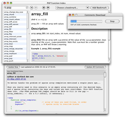The height and width of the screenshot is (117, 125).
Task: Close the PHP Function Index window
Action: pos(4,3)
